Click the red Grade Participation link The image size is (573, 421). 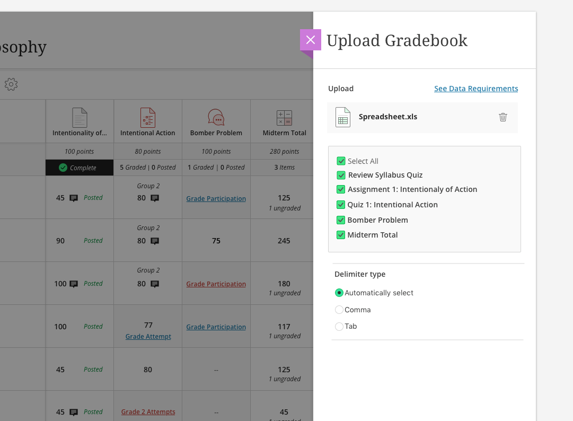click(x=216, y=284)
